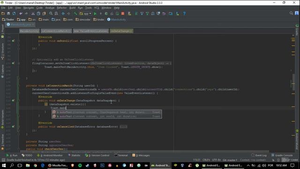
Task: Open the Navigate menu
Action: click(x=29, y=8)
